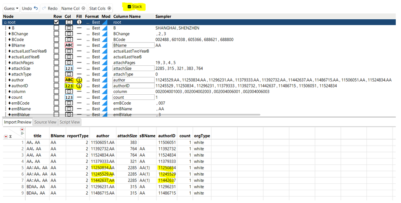Click the excluded column icon for attachPages
This screenshot has height=203, width=401.
(x=69, y=63)
